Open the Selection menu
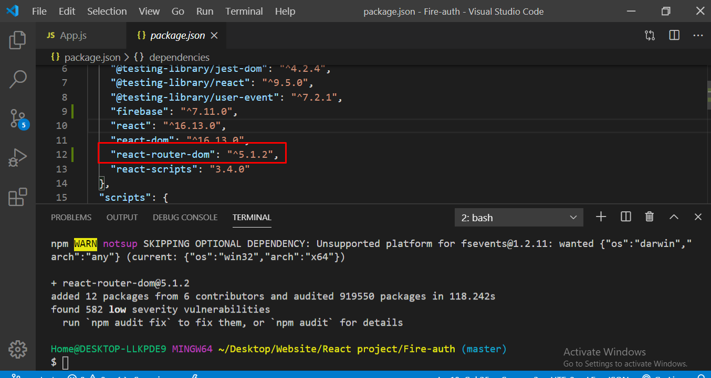 (107, 11)
